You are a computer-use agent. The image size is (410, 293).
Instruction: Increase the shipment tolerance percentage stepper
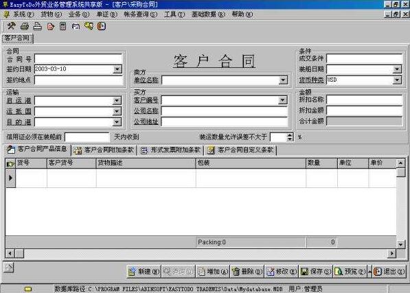[x=290, y=135]
